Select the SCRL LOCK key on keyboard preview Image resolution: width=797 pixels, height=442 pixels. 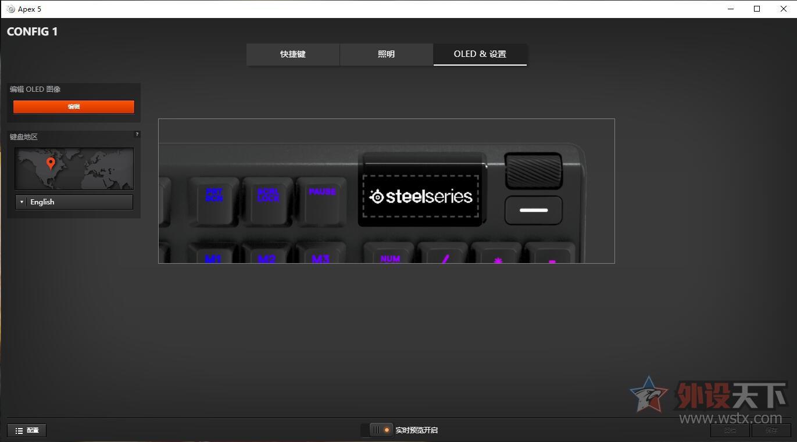coord(268,201)
